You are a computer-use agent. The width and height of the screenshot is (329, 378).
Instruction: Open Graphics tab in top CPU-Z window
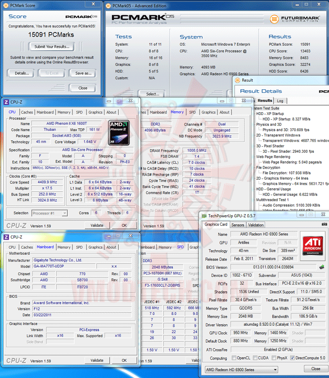(x=95, y=112)
